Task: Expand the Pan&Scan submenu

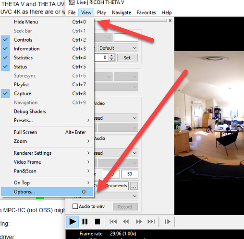Action: (47, 171)
